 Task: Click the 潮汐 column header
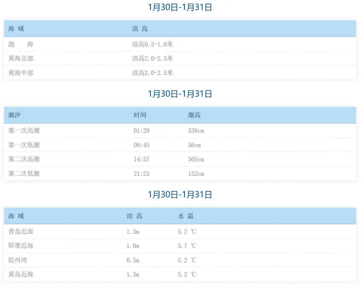[x=14, y=115]
